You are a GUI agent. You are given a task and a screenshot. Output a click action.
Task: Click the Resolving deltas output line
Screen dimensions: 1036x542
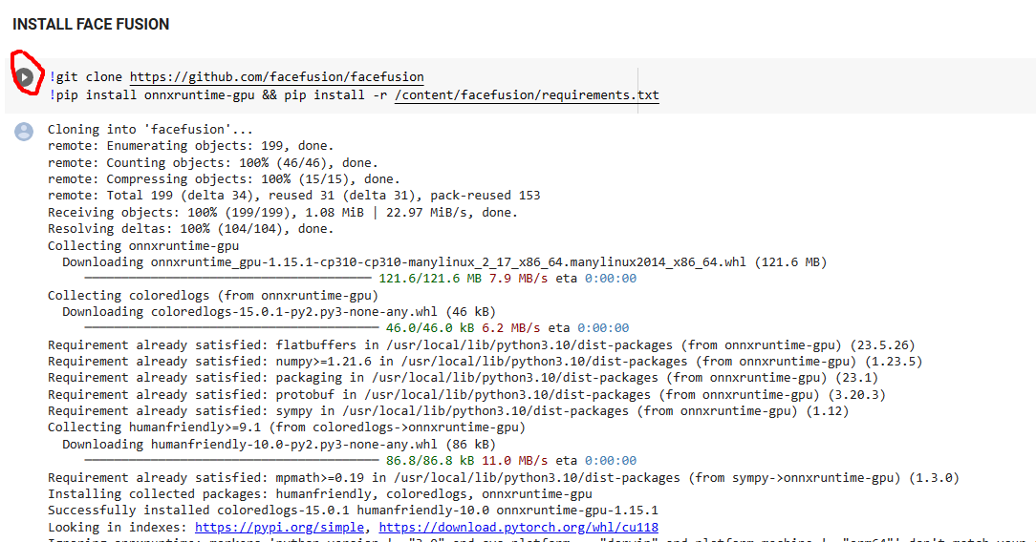coord(191,229)
